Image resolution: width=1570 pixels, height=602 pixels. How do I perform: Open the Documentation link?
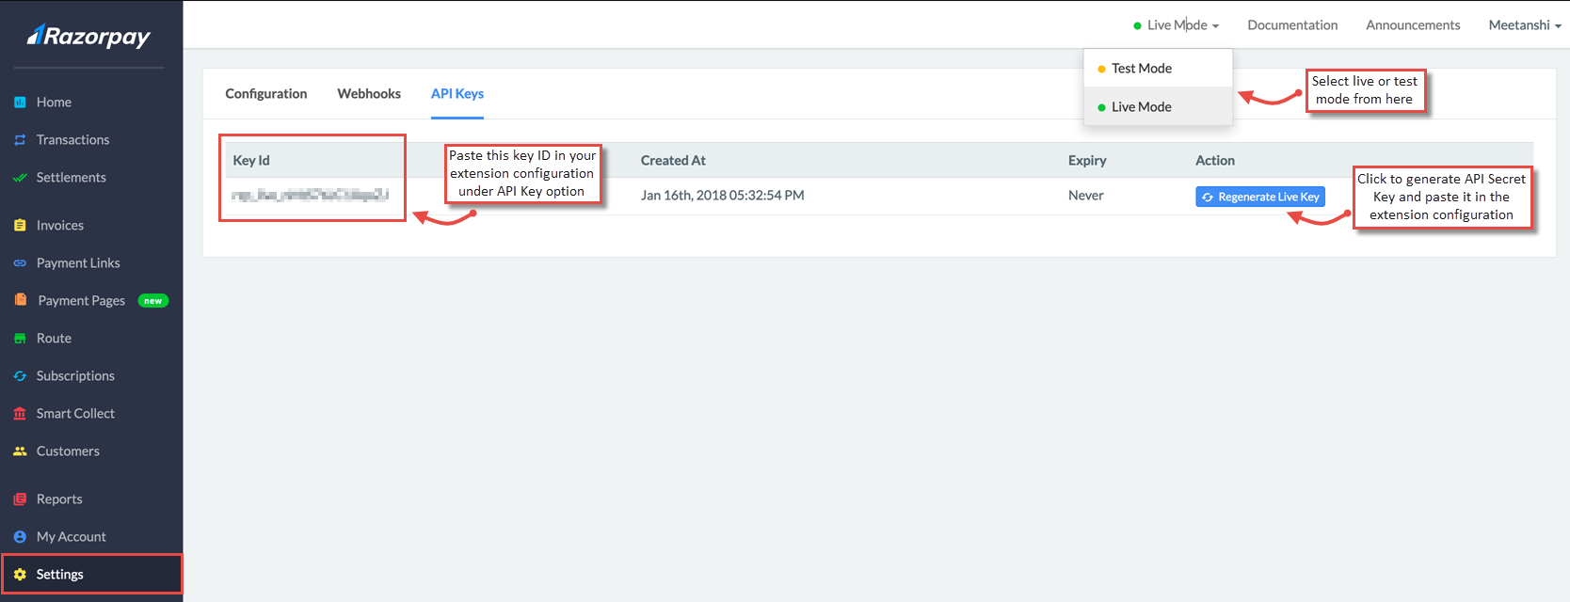1292,24
